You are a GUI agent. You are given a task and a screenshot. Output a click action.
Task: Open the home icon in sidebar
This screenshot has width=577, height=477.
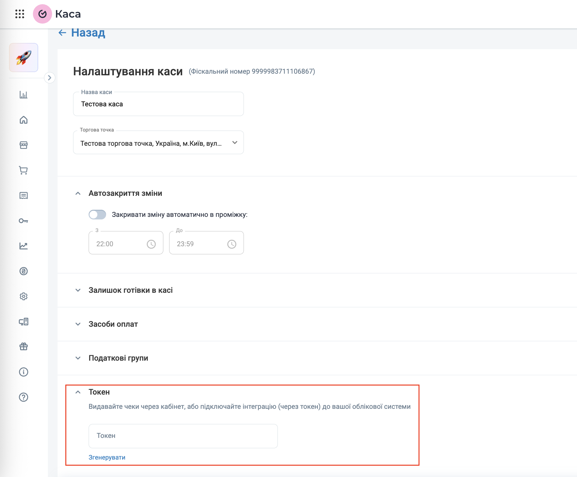pos(24,120)
